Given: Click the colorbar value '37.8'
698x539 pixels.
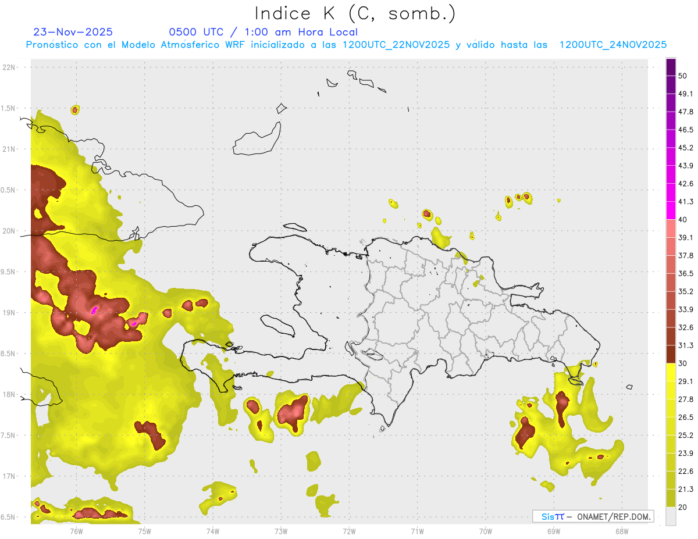Looking at the screenshot, I should pyautogui.click(x=686, y=256).
